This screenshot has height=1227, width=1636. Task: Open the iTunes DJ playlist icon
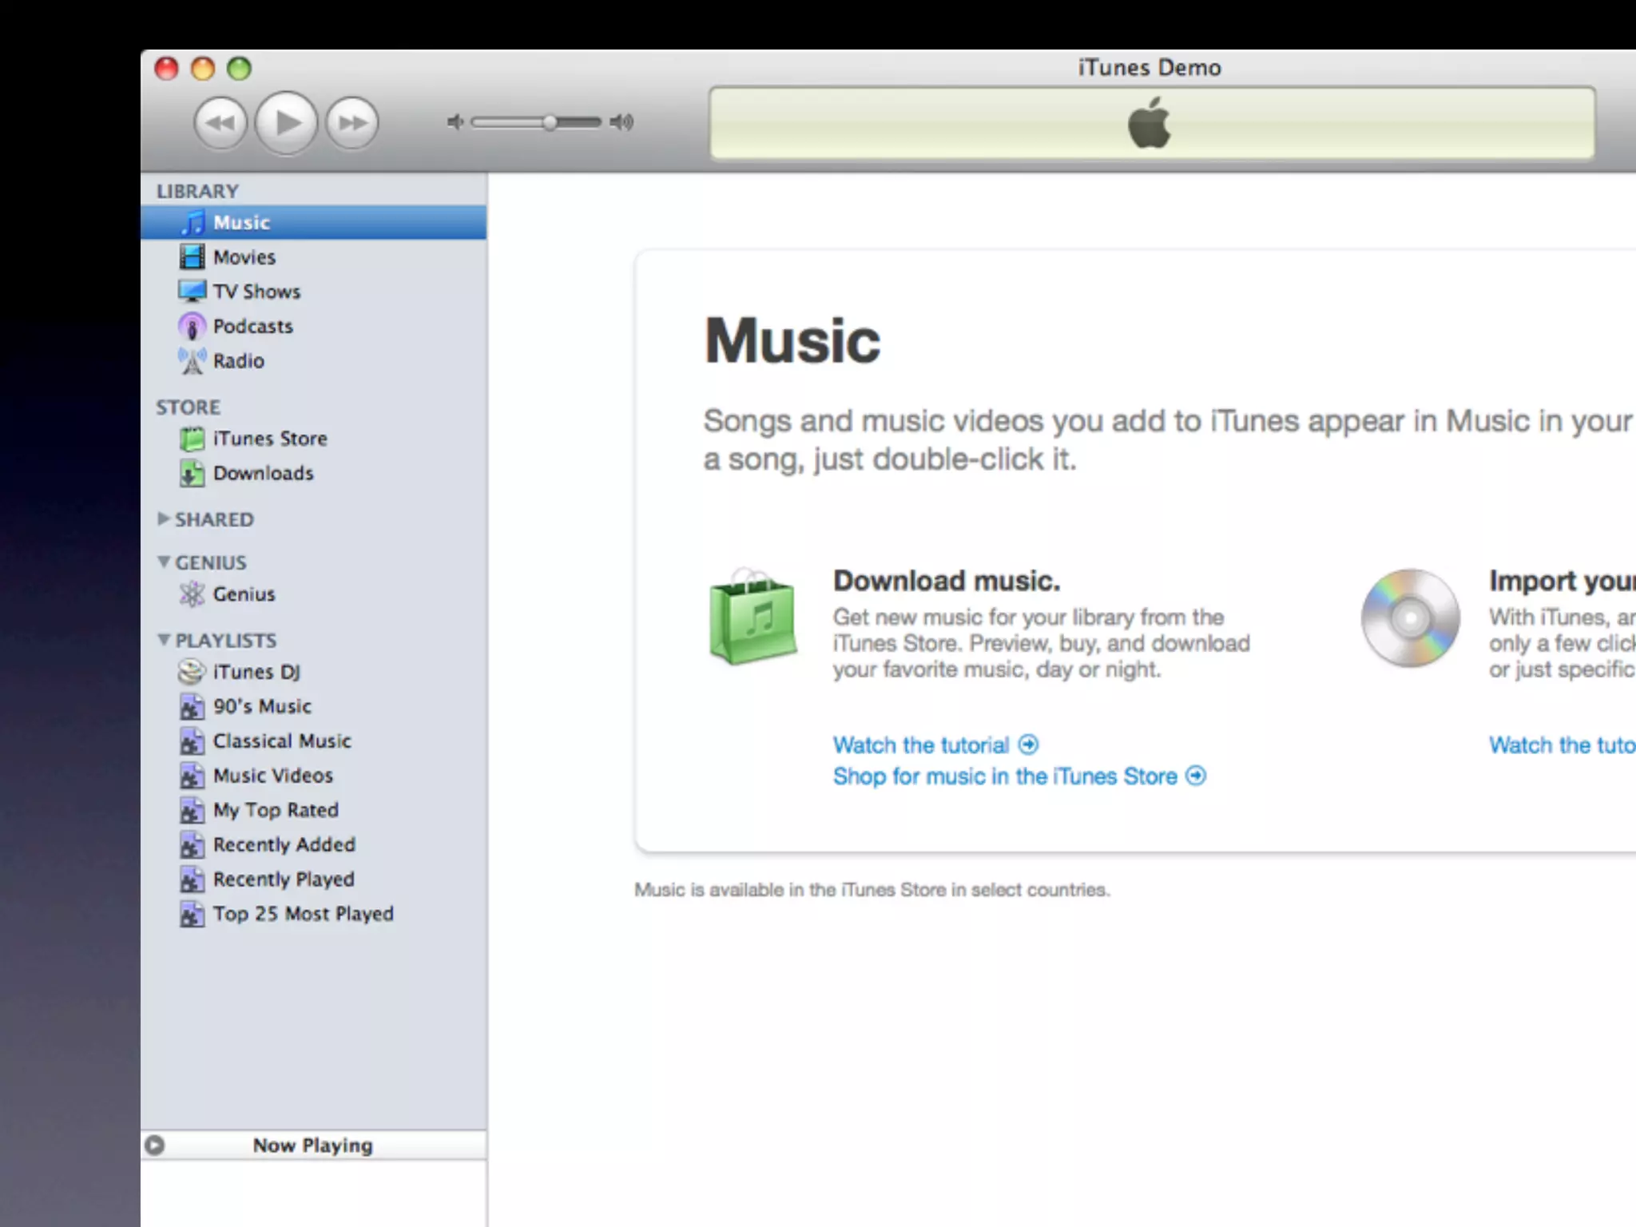(192, 672)
